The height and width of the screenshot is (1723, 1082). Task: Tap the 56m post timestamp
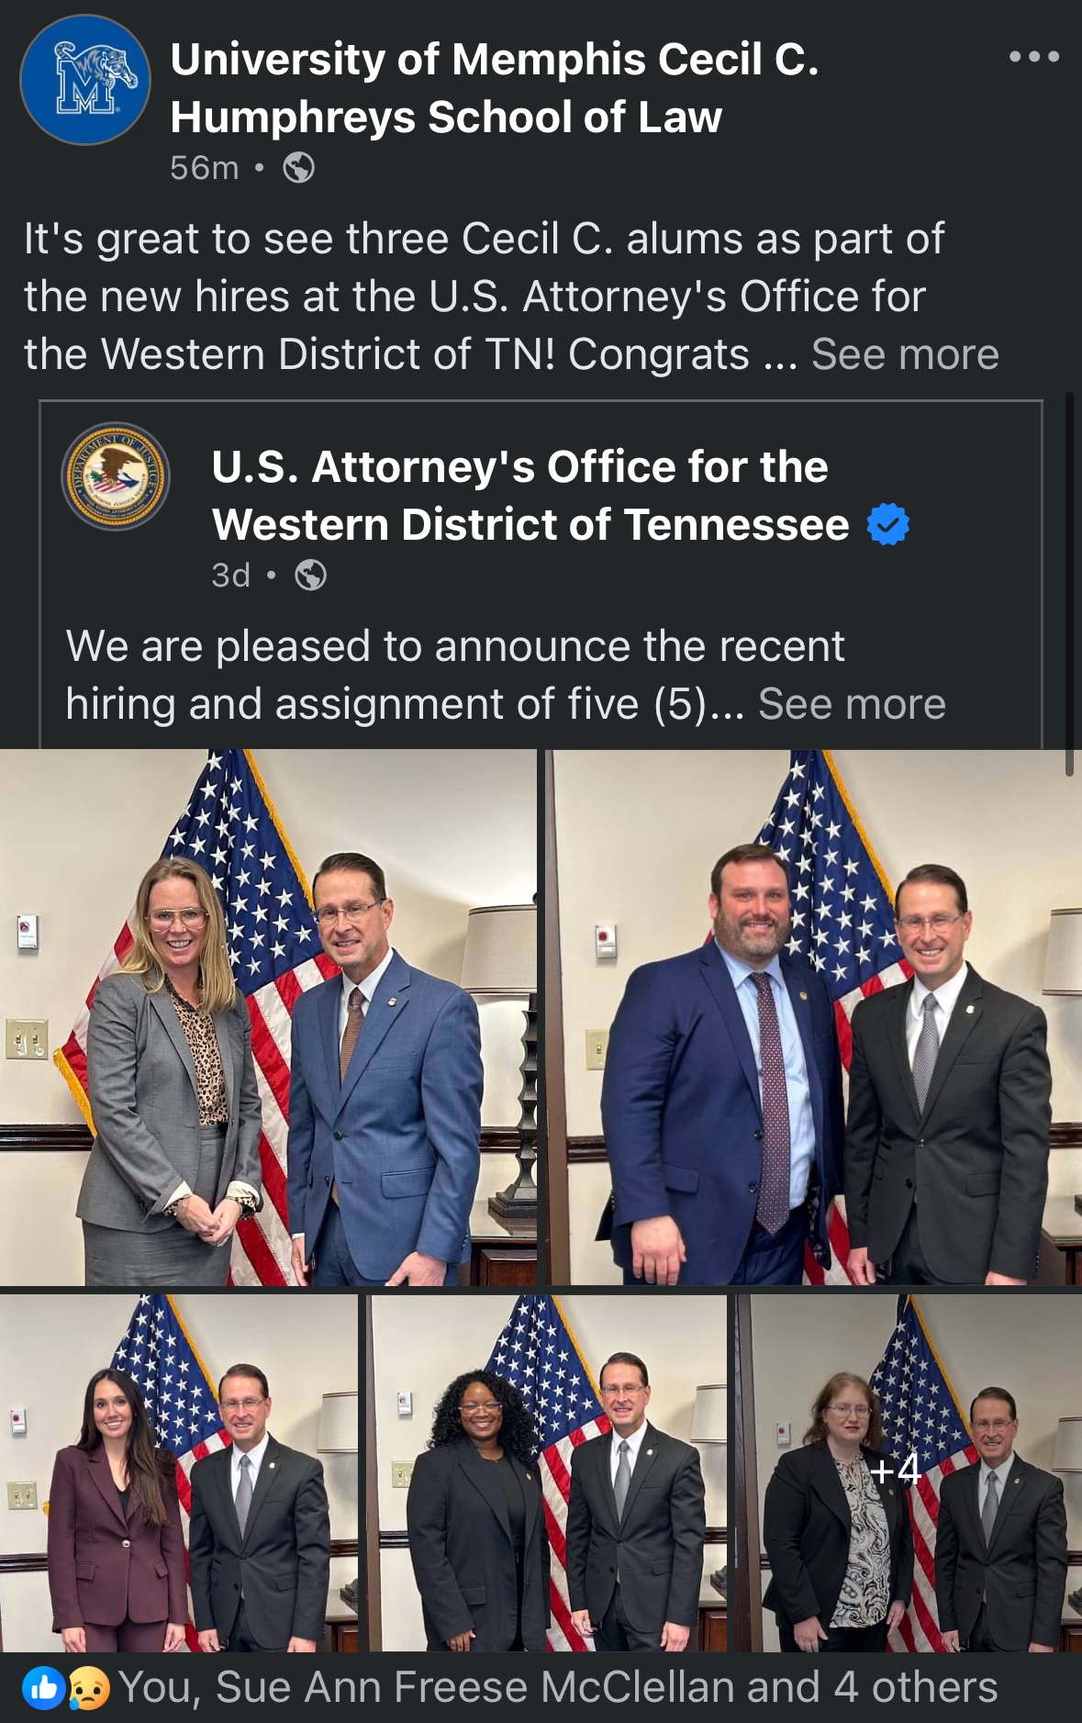(204, 168)
